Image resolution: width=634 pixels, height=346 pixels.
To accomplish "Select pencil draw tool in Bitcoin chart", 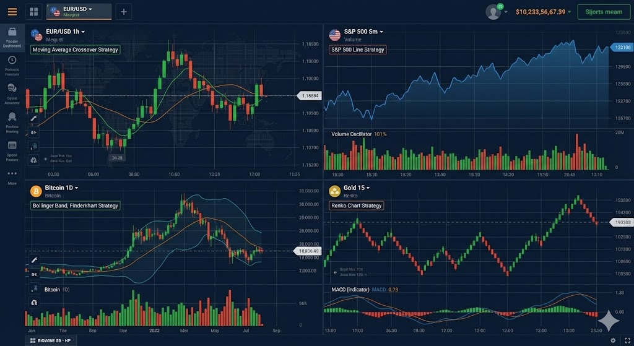I will click(34, 260).
